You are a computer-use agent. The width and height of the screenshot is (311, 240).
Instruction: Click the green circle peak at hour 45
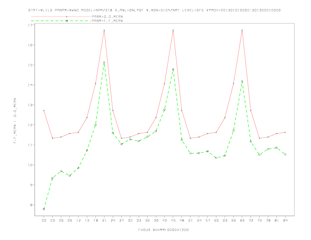tap(173, 69)
